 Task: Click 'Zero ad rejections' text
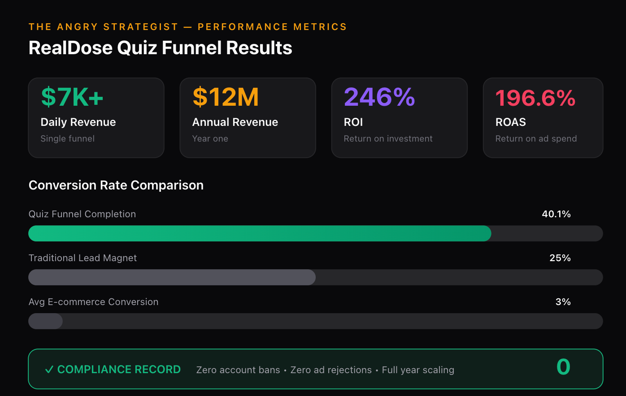(x=331, y=370)
